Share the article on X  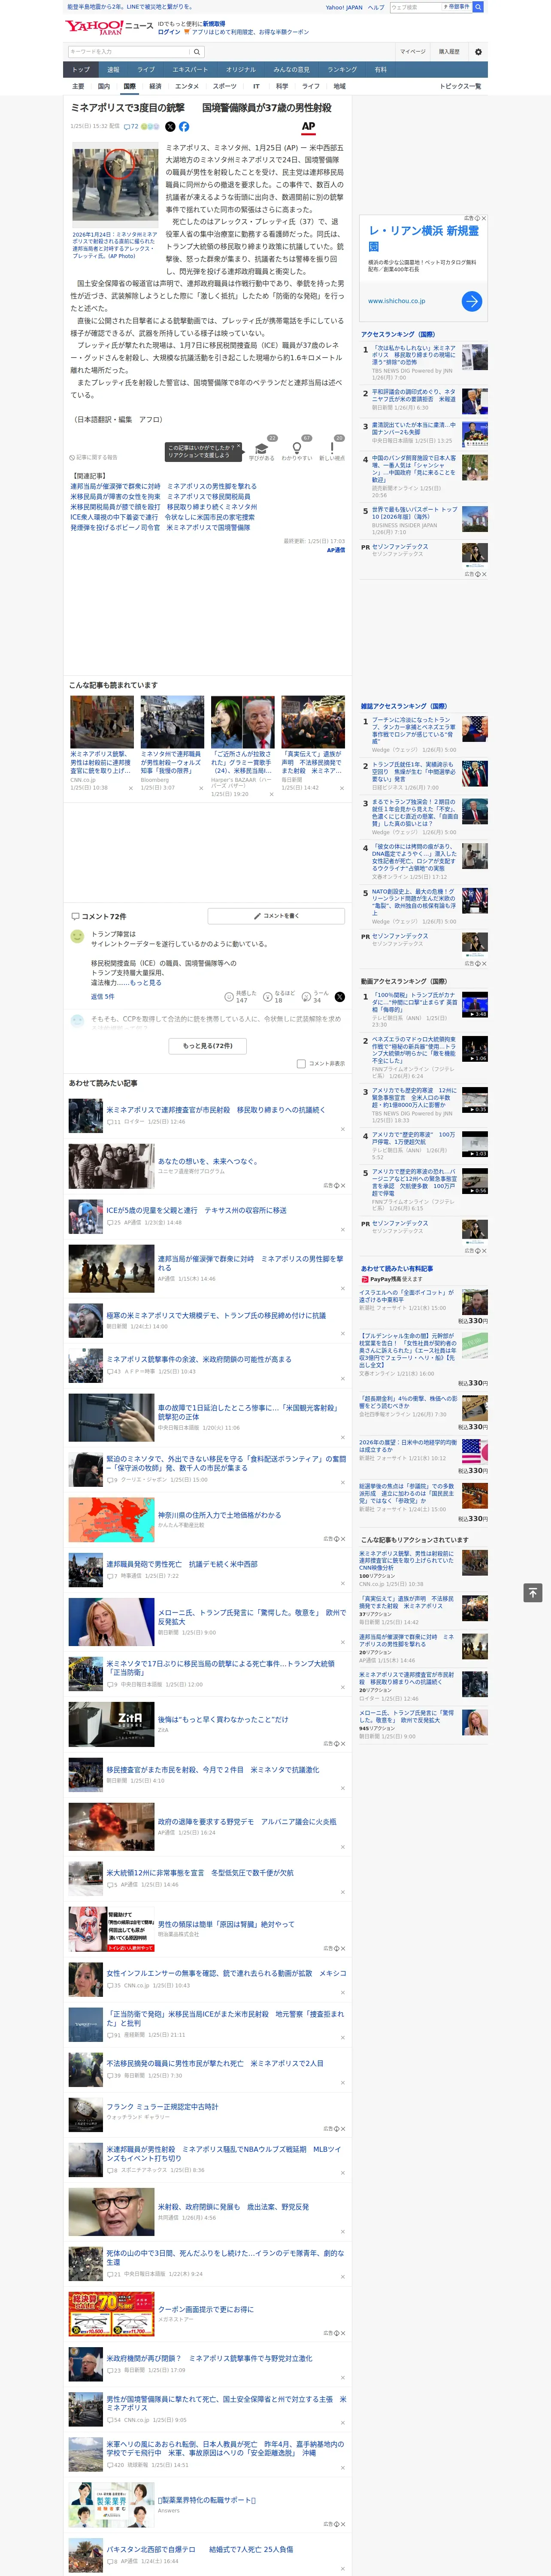coord(170,127)
